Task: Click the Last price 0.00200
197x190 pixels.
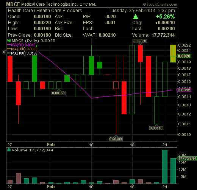Action: click(x=166, y=29)
